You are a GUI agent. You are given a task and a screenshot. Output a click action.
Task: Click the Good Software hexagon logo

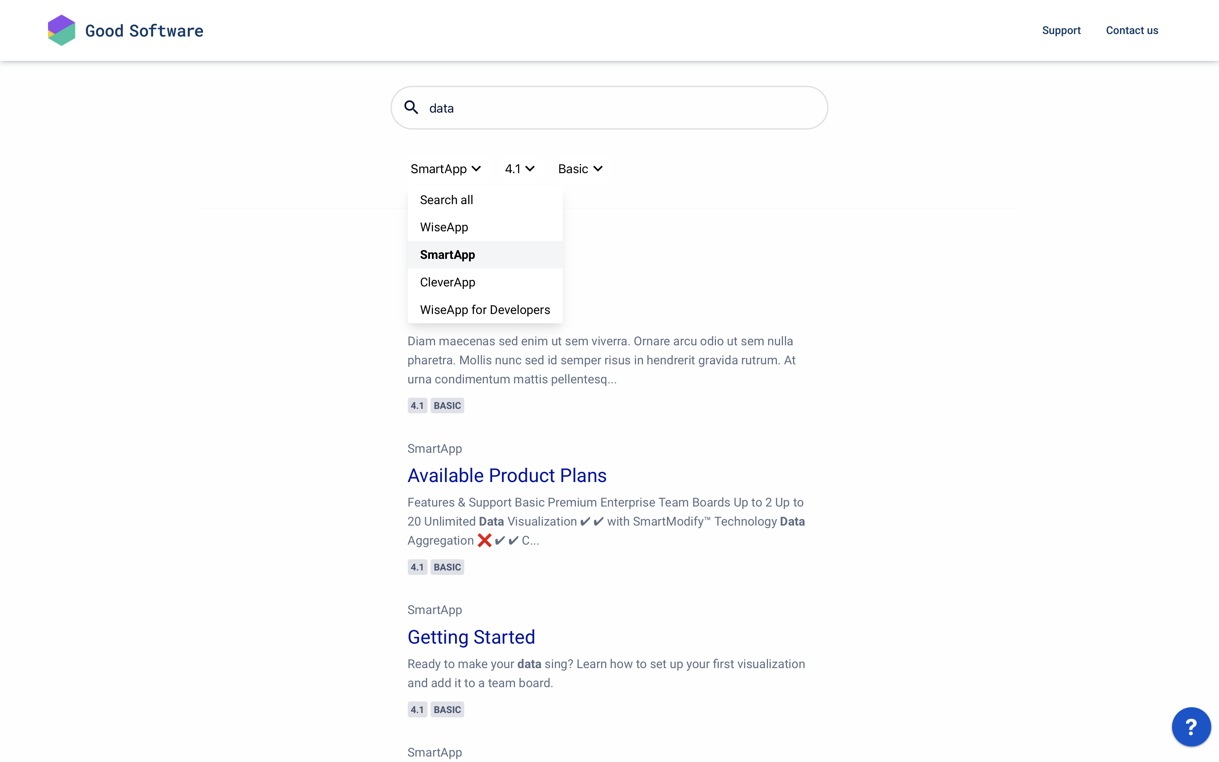click(62, 30)
